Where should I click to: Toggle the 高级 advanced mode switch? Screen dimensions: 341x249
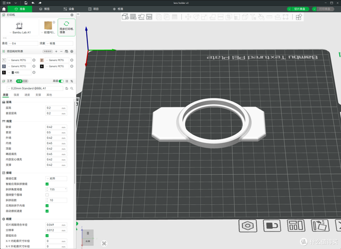[x=61, y=81]
